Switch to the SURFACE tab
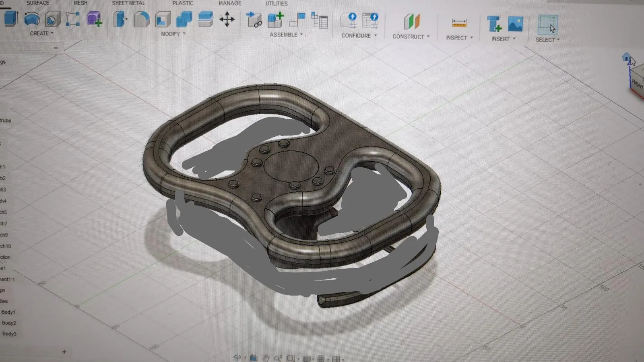The image size is (644, 362). 38,3
